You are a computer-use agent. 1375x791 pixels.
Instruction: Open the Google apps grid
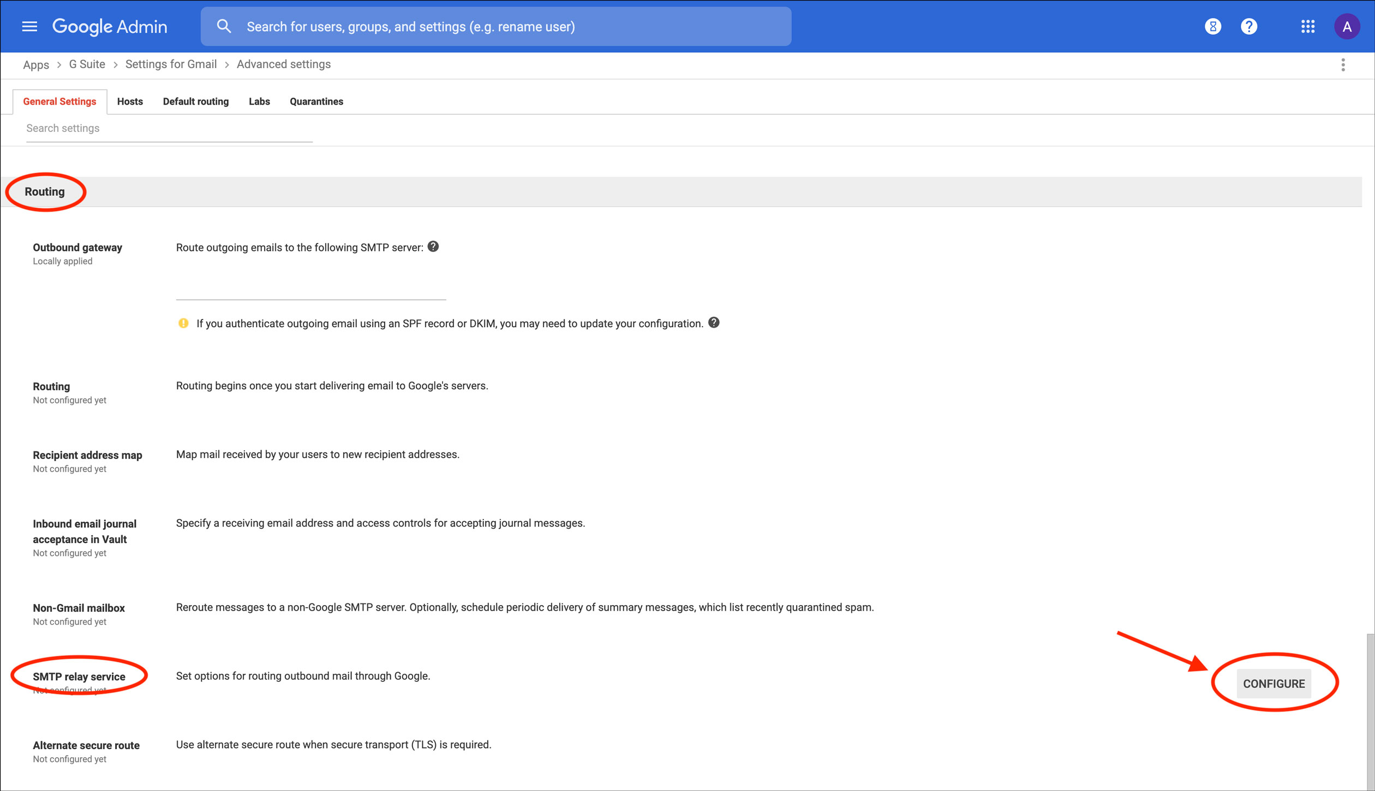1308,26
